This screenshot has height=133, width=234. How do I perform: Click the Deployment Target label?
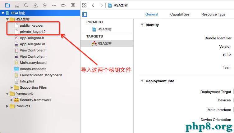tap(216, 92)
